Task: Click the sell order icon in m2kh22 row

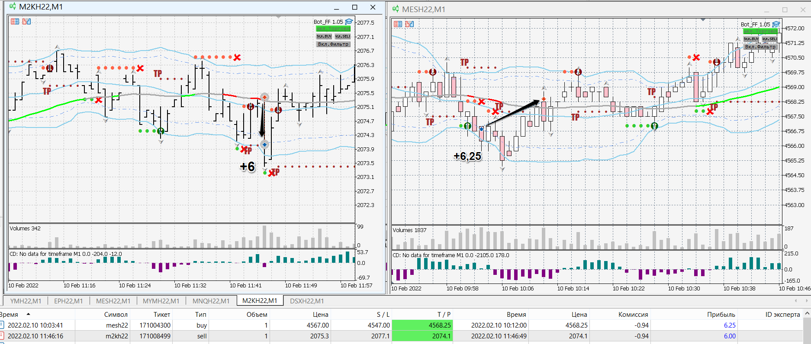Action: [2, 336]
